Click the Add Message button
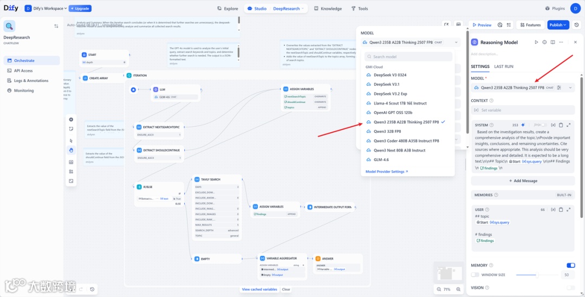The width and height of the screenshot is (585, 297). coord(523,180)
